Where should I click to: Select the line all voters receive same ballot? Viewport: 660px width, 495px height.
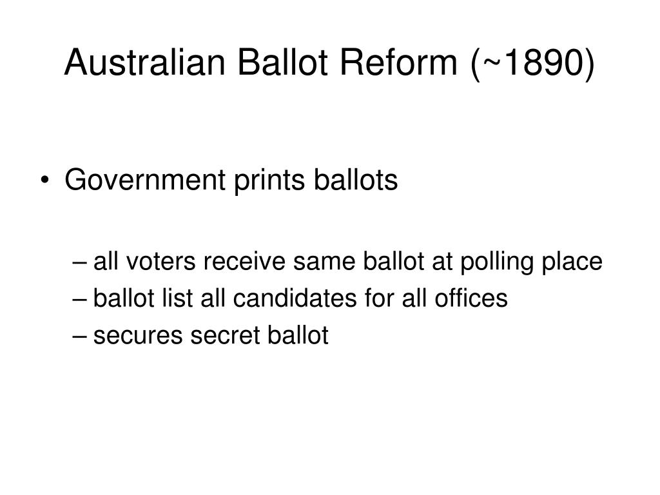pyautogui.click(x=347, y=262)
